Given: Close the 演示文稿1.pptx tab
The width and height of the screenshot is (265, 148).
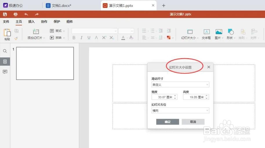Looking at the screenshot, I should (x=153, y=6).
